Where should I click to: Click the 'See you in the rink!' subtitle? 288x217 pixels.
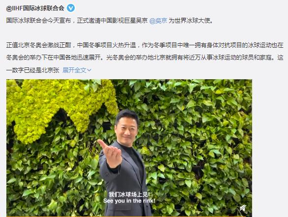[x=129, y=201]
